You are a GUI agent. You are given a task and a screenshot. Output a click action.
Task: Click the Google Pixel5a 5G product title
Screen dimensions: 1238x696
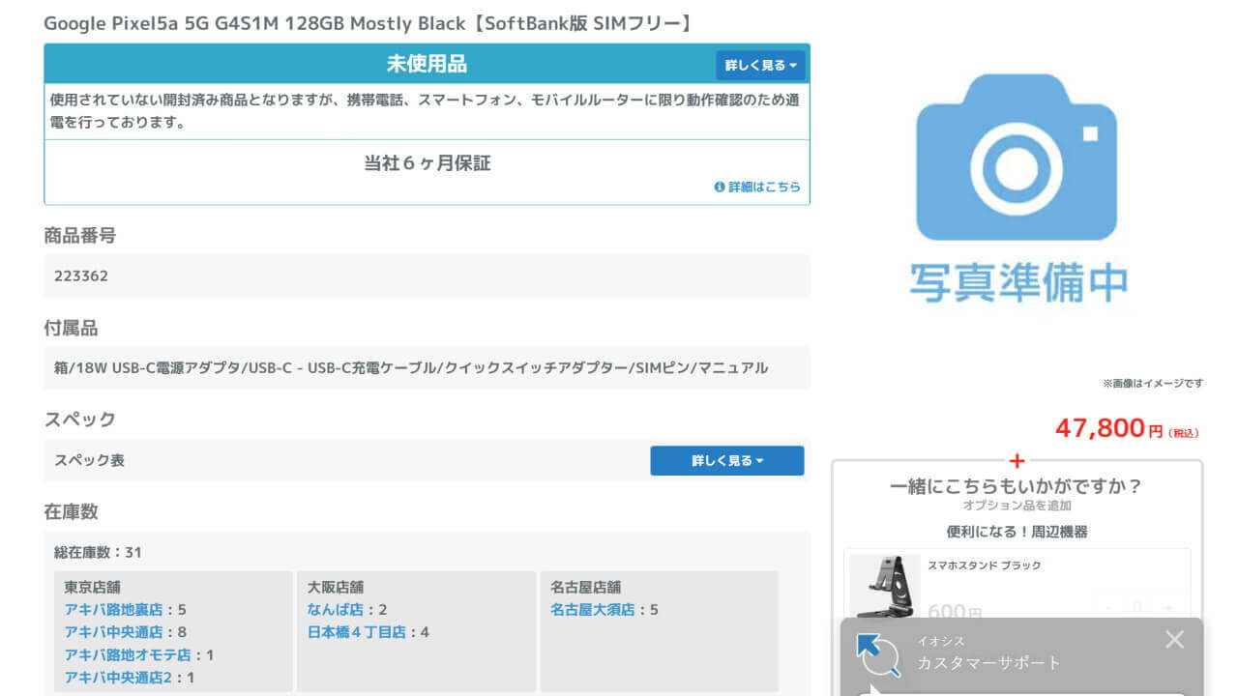tap(369, 23)
